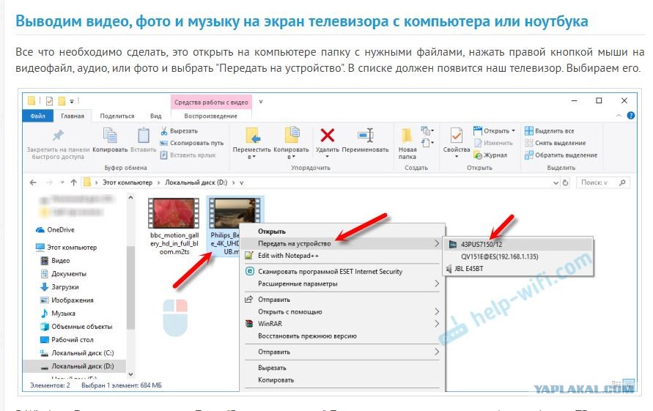Viewport: 653px width, 411px height.
Task: Open Загрузки in navigation pane
Action: coord(59,287)
